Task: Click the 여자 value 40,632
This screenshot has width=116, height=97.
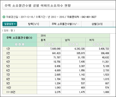Action: coord(105,58)
